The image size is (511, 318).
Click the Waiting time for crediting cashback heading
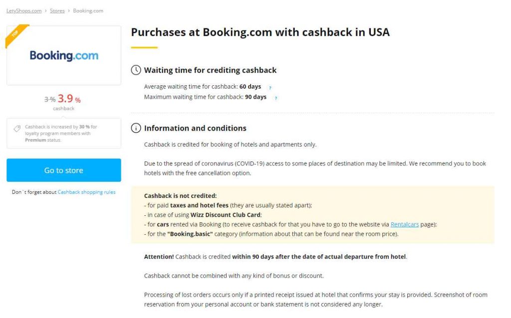[210, 70]
